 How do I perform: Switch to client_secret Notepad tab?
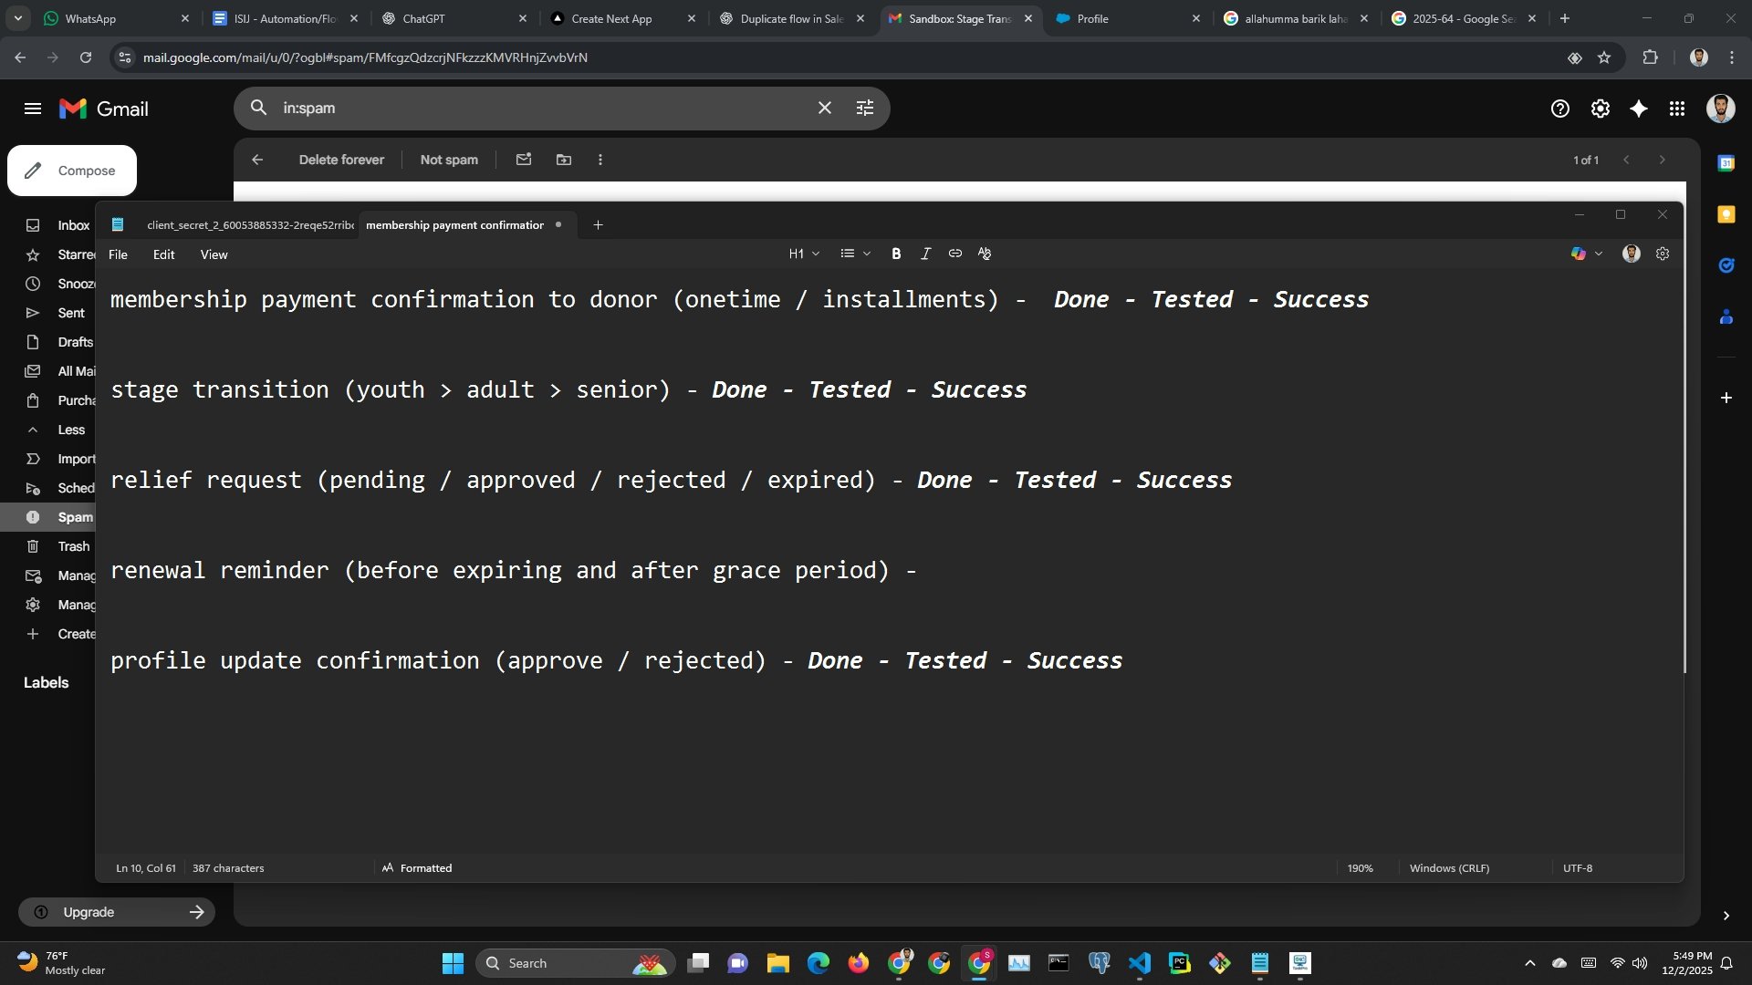tap(246, 225)
